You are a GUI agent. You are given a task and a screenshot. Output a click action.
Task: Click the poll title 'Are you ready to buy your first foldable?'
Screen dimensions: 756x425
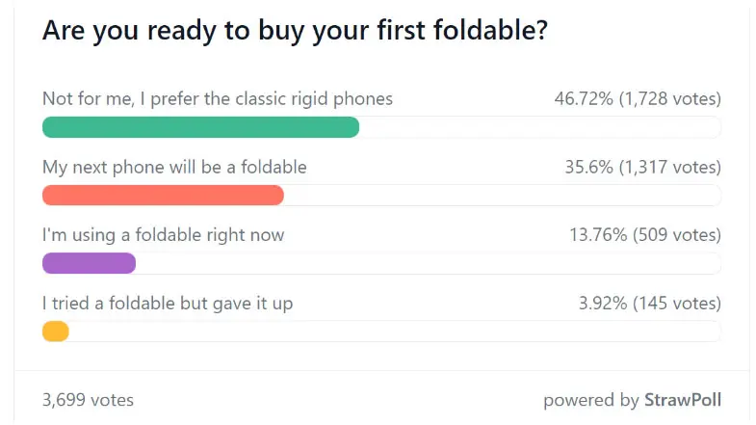(295, 31)
